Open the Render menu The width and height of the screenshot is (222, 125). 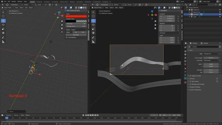pyautogui.click(x=14, y=1)
